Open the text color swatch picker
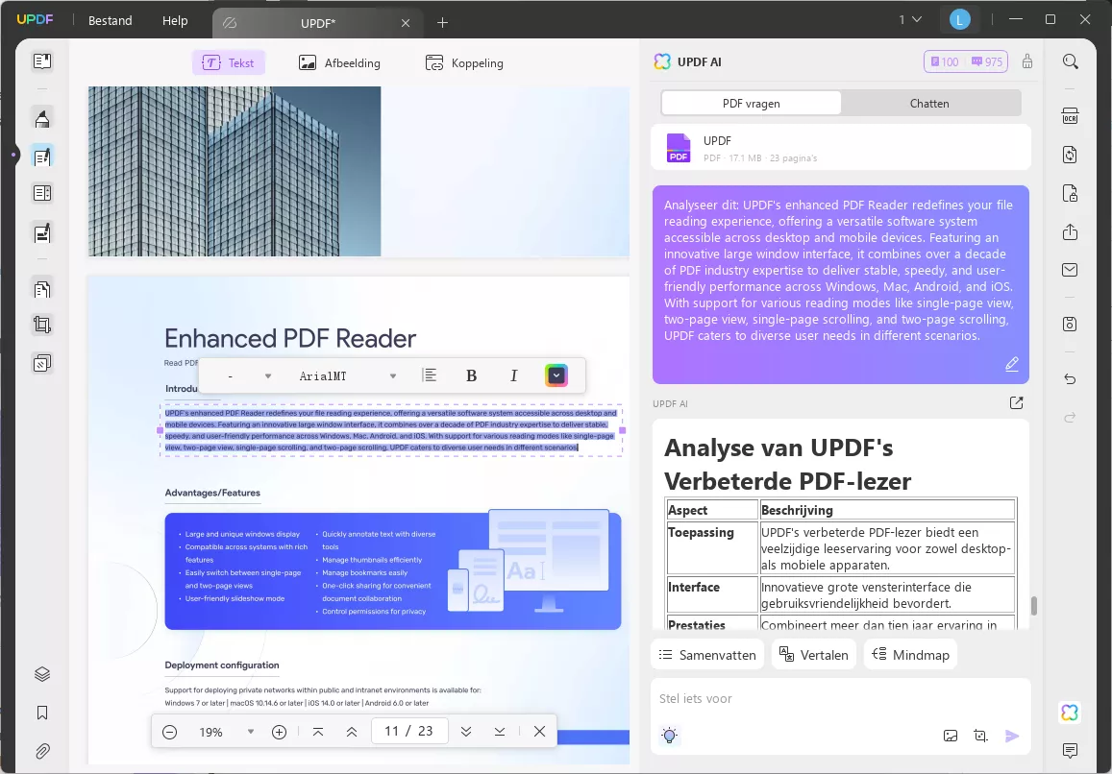The image size is (1112, 774). 556,375
